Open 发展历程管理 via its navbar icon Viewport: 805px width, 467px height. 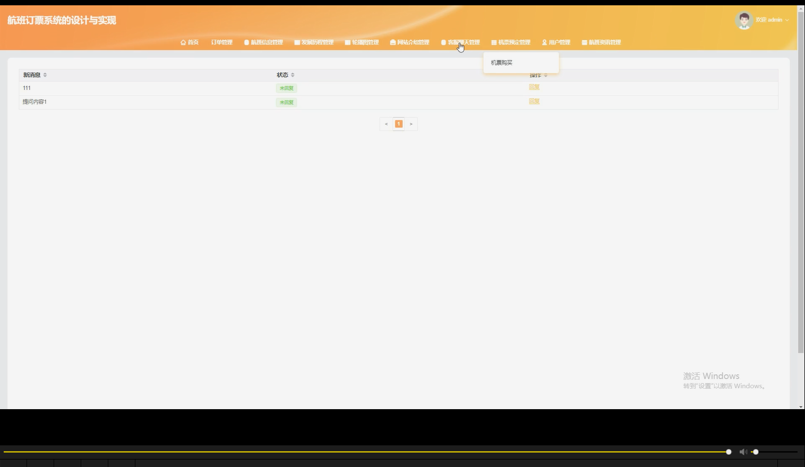297,42
